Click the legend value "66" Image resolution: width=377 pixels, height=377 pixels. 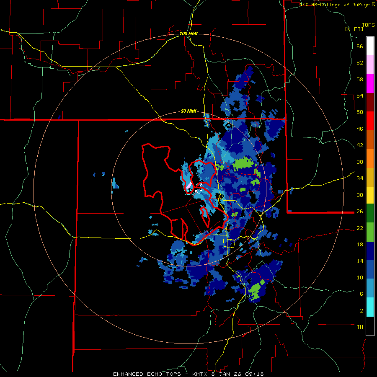tap(360, 46)
